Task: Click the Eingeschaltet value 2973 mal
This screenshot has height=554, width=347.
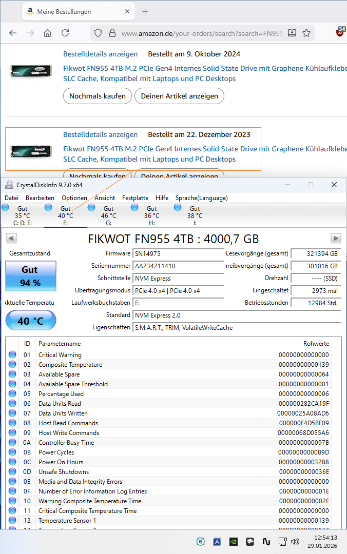Action: [316, 290]
